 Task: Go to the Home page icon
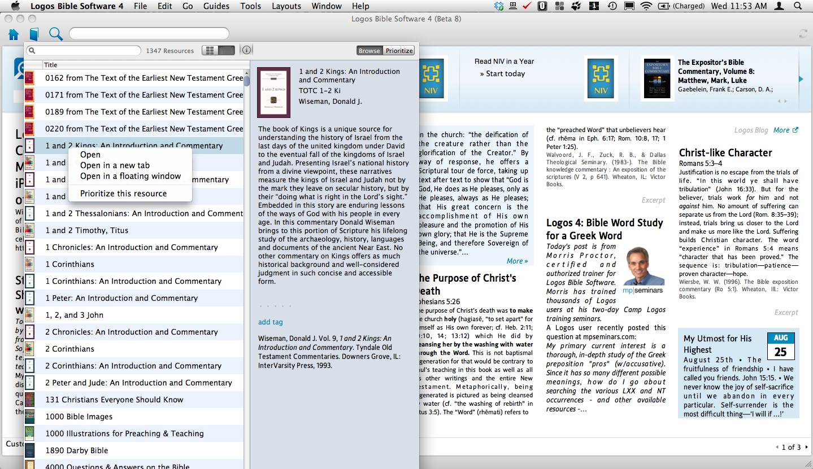pos(14,34)
